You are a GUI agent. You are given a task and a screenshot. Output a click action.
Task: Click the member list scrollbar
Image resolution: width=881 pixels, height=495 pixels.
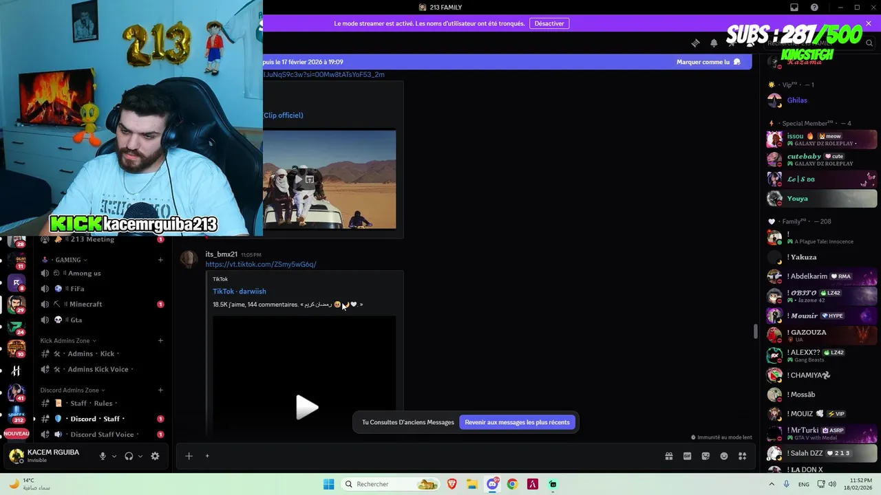[756, 331]
